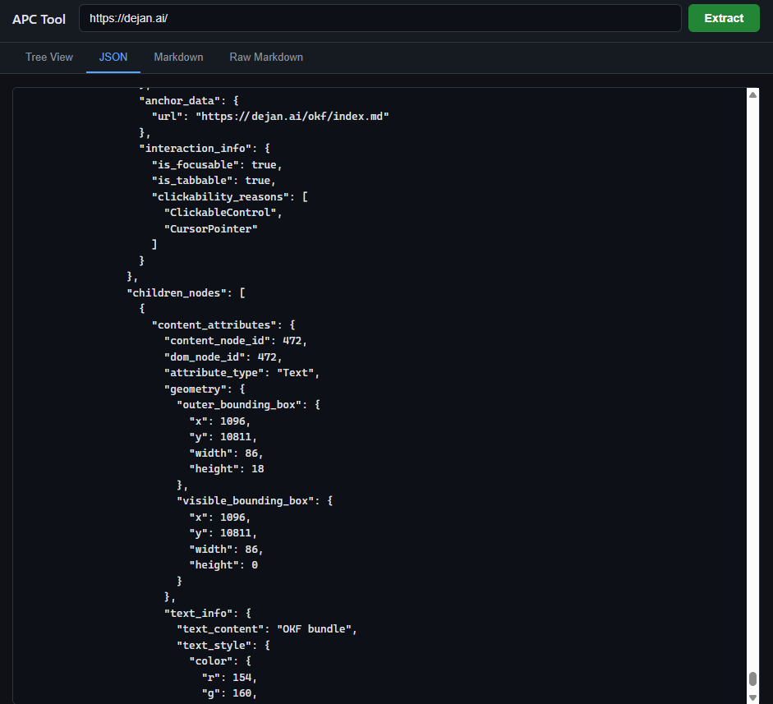Click the APC Tool title
Image resolution: width=773 pixels, height=704 pixels.
39,19
